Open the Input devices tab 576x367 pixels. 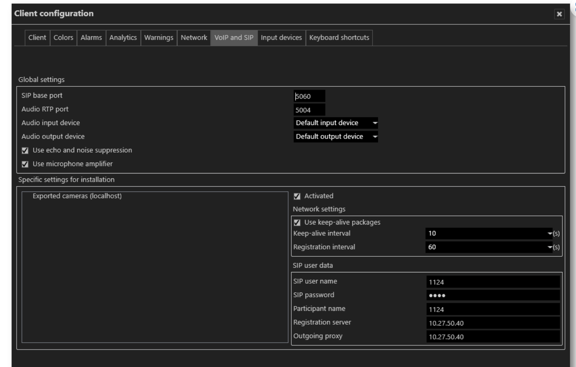pos(281,37)
